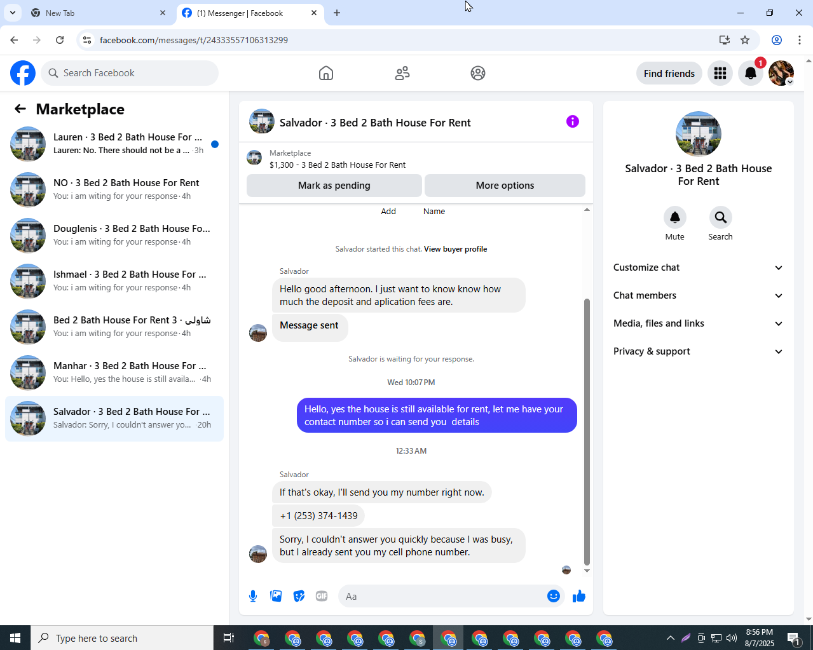
Task: Open Chrome's three-dot menu
Action: point(800,40)
